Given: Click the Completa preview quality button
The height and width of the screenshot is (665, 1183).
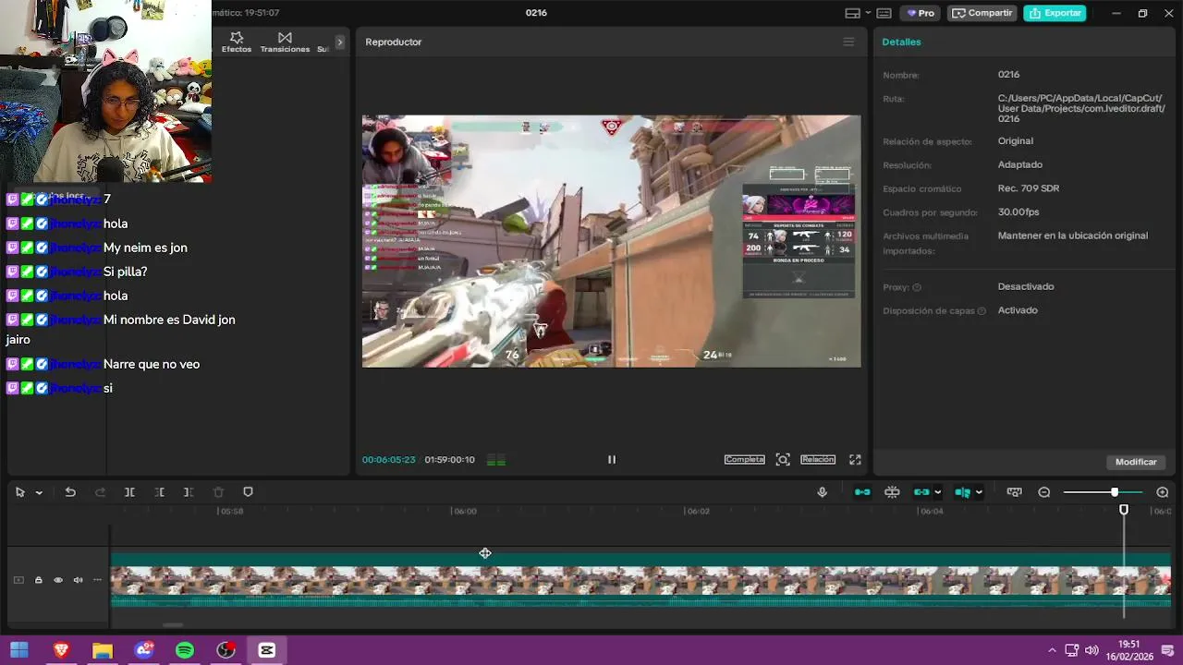Looking at the screenshot, I should 744,459.
